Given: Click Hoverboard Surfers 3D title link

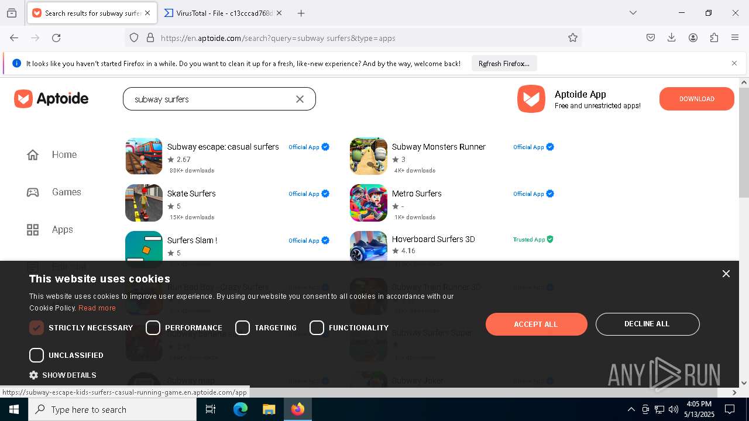Looking at the screenshot, I should click(x=434, y=239).
